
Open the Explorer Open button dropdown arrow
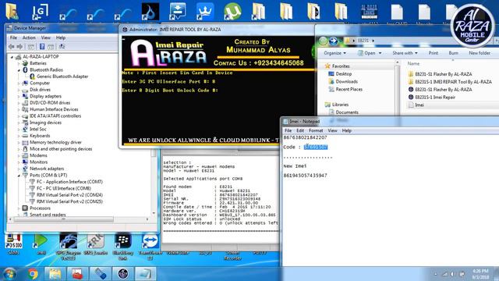[380, 53]
